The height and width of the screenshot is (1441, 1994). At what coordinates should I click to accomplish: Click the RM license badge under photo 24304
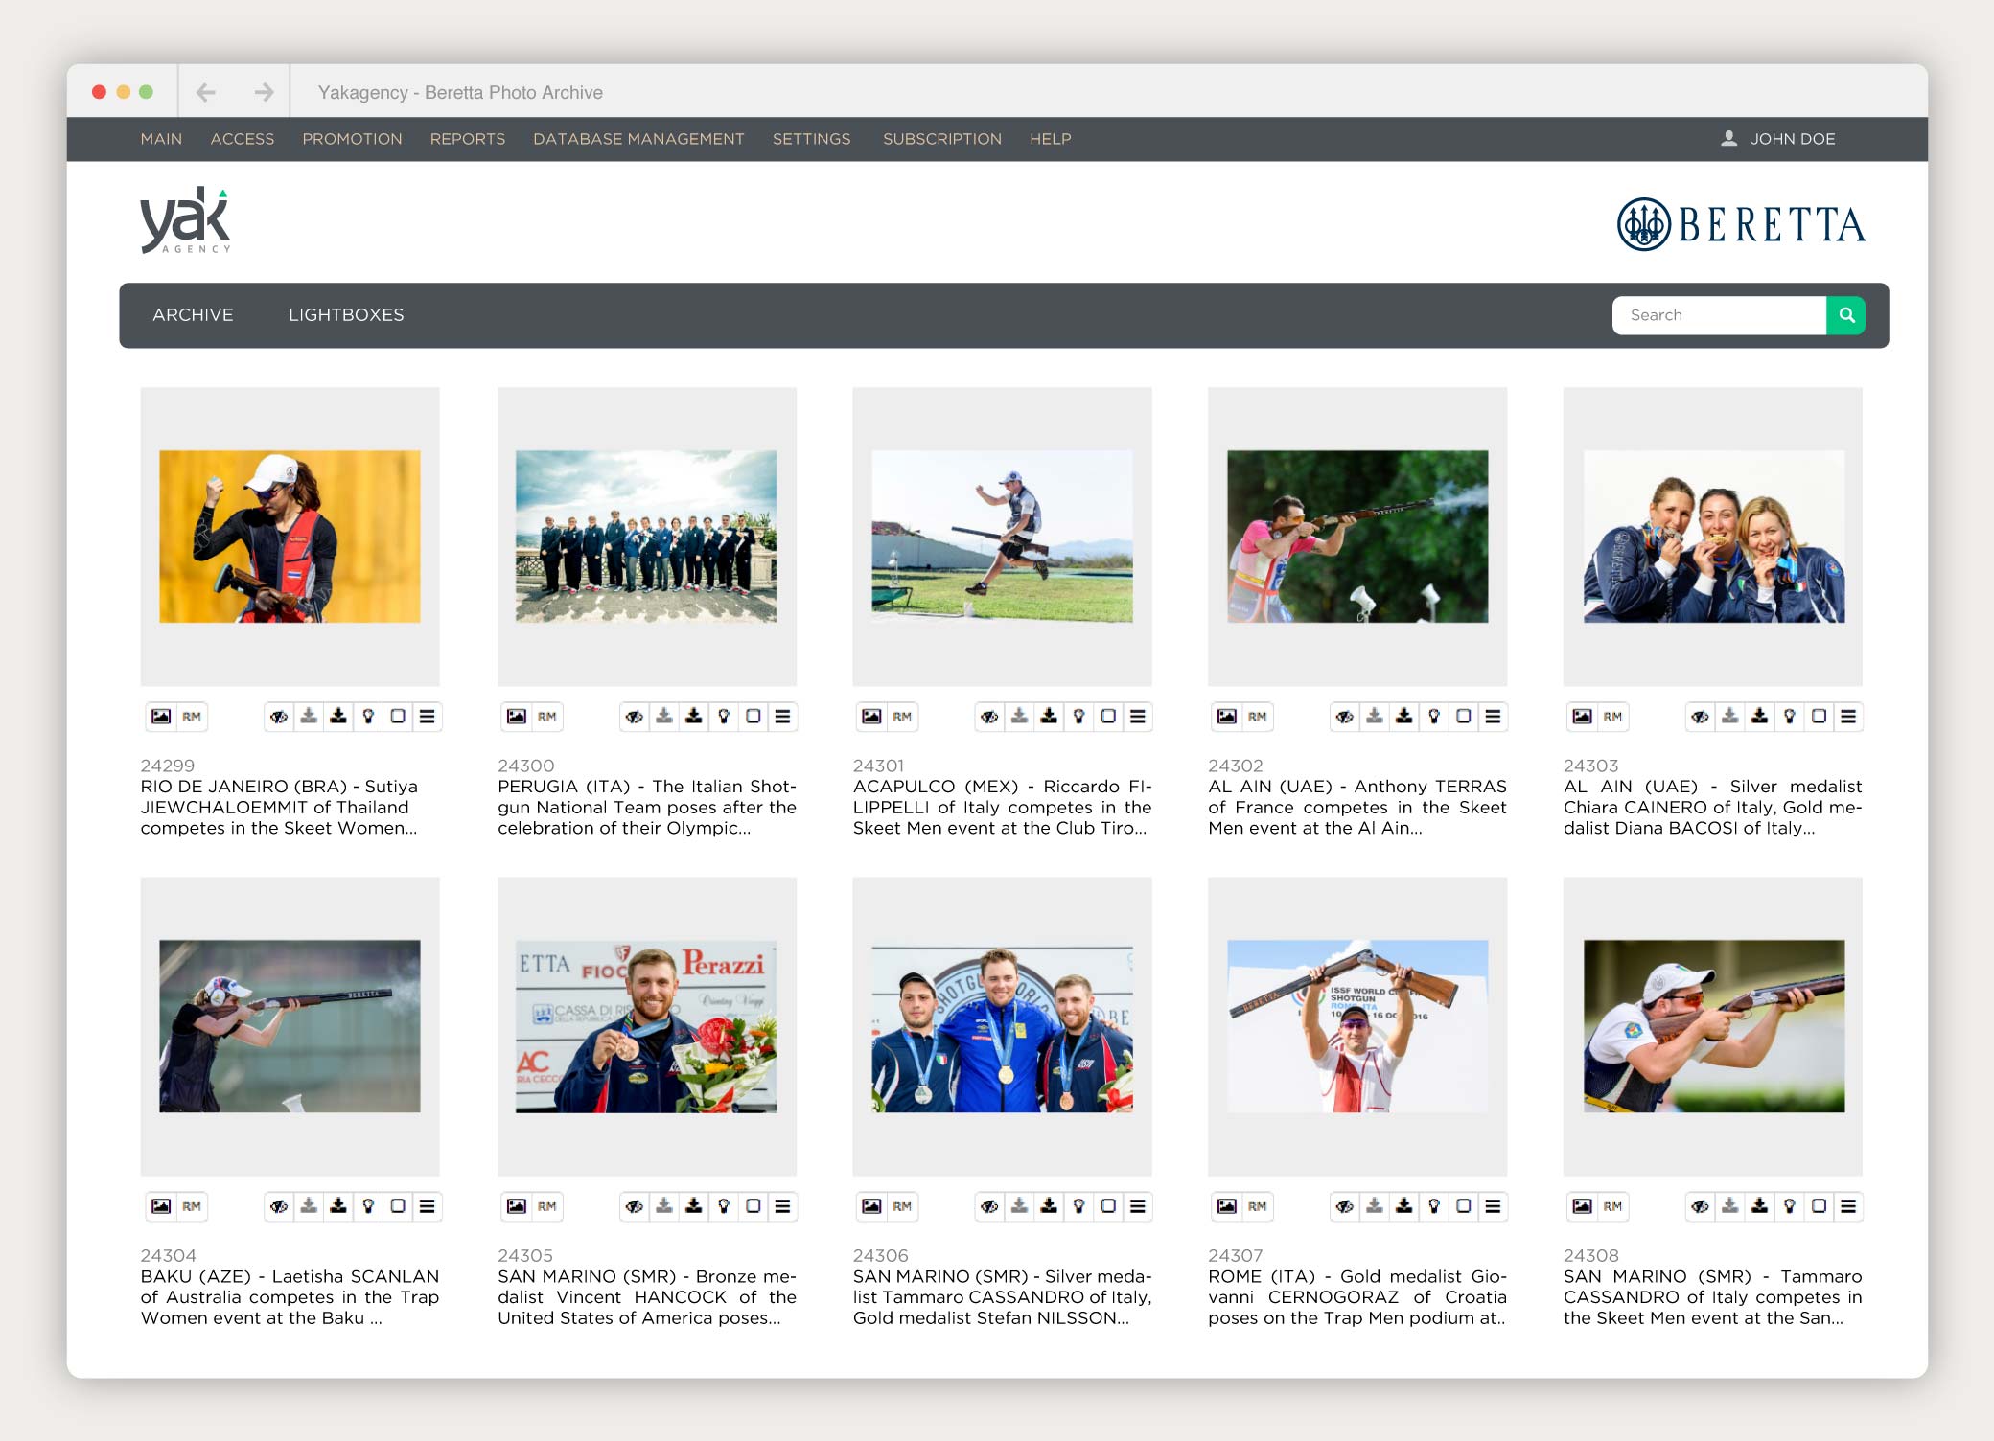point(192,1206)
